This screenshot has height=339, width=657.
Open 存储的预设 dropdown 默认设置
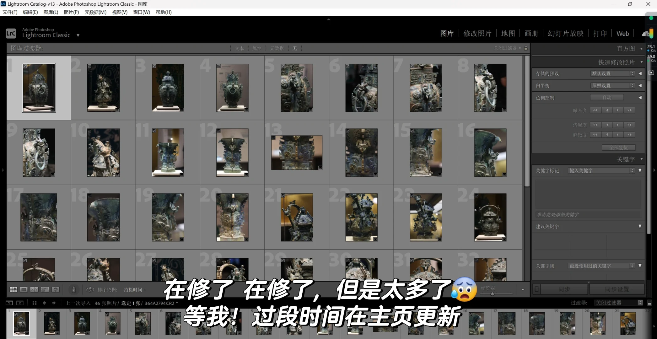pos(612,73)
